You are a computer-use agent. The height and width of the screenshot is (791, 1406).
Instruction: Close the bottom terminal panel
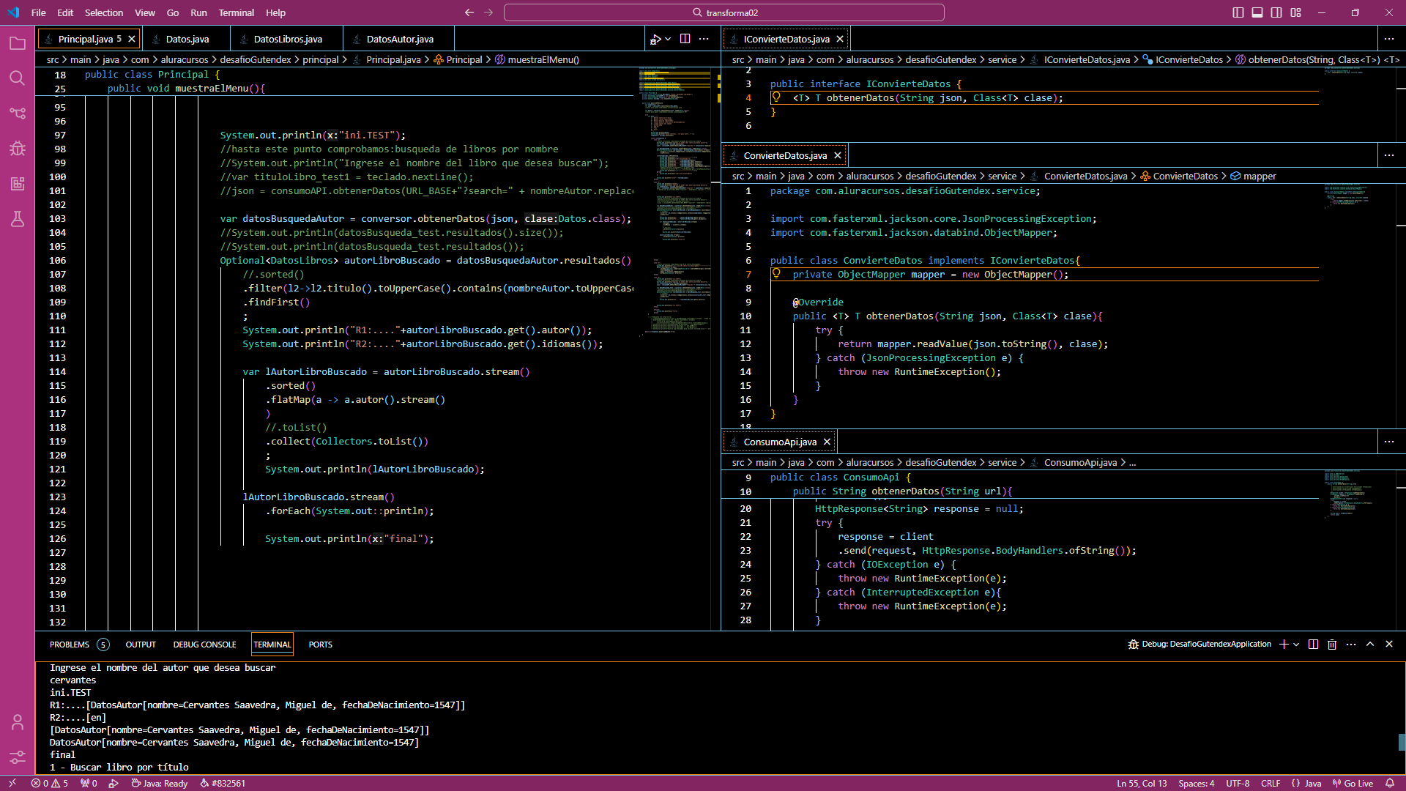pyautogui.click(x=1389, y=645)
